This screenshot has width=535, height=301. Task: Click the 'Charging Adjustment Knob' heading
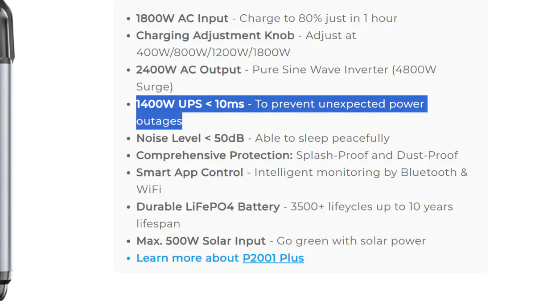tap(215, 35)
